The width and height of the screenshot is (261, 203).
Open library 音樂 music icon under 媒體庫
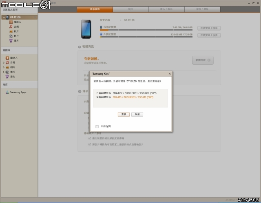click(7, 62)
